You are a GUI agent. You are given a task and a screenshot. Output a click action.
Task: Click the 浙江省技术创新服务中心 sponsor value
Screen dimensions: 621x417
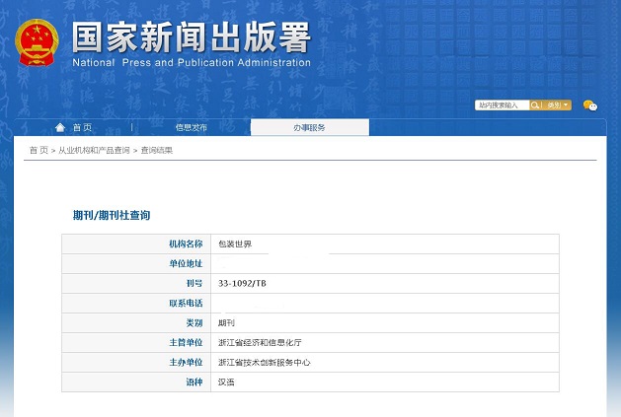point(265,362)
